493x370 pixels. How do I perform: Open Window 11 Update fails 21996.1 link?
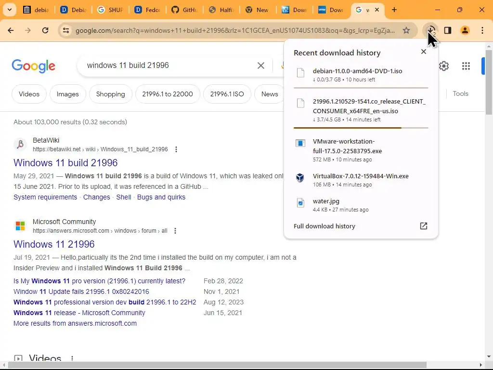point(81,291)
